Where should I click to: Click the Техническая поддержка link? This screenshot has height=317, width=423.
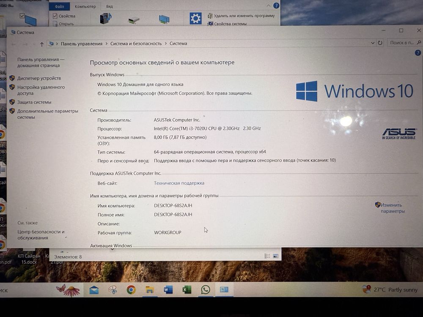click(179, 183)
